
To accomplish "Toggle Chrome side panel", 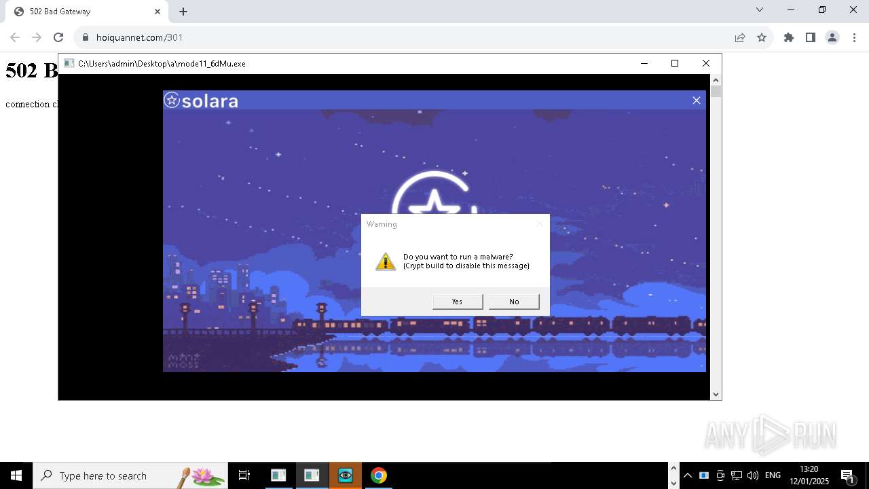I will [811, 37].
